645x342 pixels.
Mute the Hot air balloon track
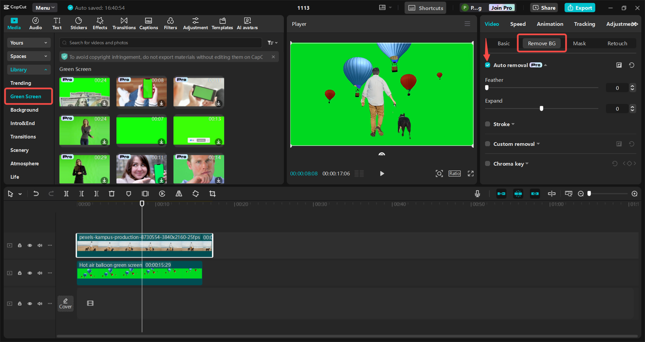(x=40, y=273)
